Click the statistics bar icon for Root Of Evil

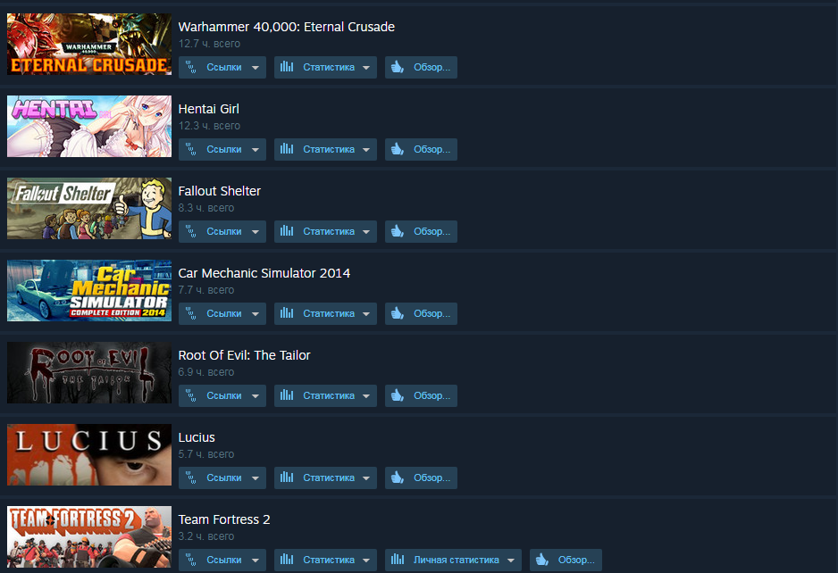coord(287,395)
